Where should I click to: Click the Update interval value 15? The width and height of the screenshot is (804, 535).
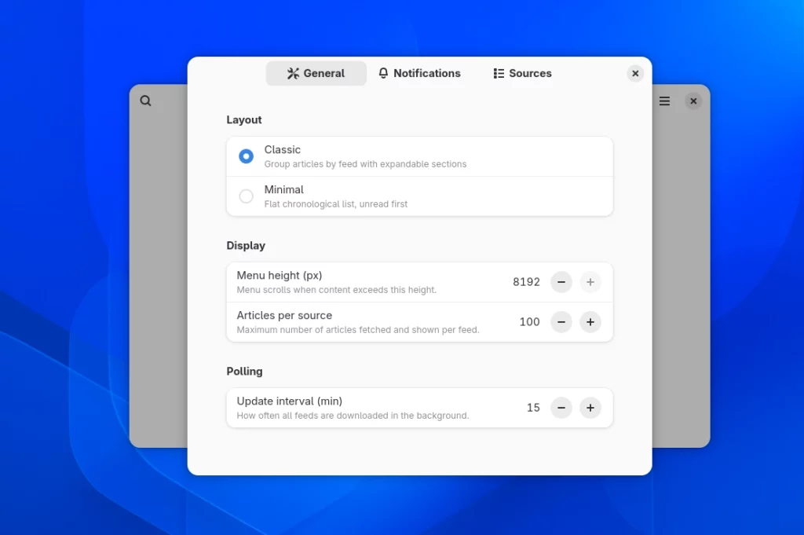533,408
